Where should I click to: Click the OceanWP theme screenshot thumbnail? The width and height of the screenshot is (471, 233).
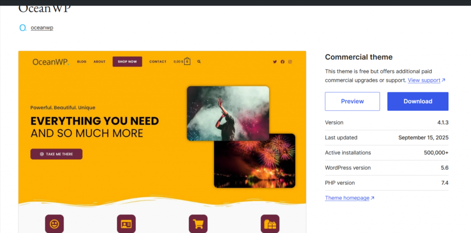pos(162,142)
